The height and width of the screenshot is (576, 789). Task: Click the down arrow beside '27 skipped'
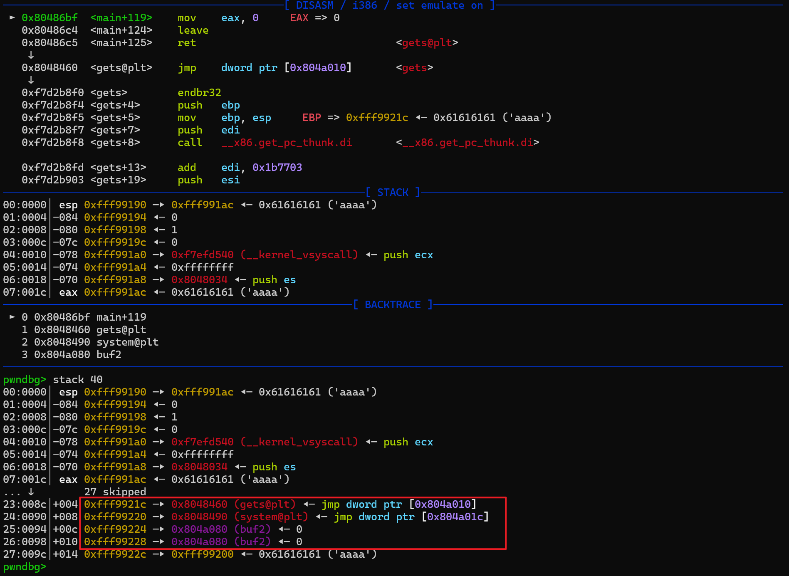tap(31, 492)
